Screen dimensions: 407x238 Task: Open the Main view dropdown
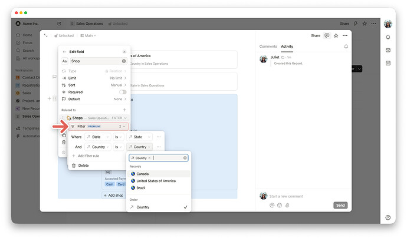(x=87, y=35)
